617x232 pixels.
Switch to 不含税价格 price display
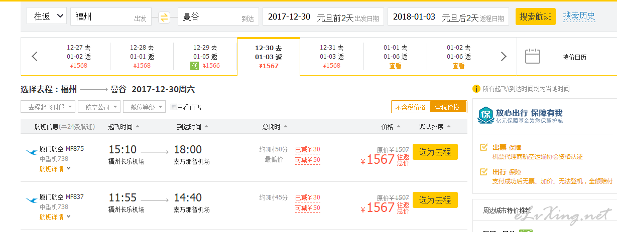pos(410,107)
